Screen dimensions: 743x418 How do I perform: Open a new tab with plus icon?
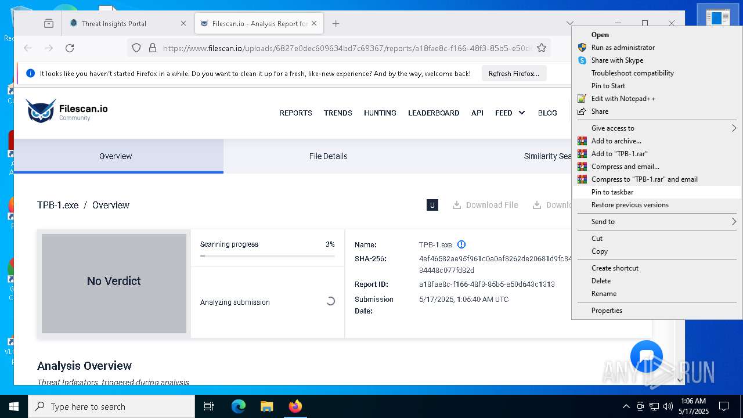click(x=336, y=24)
